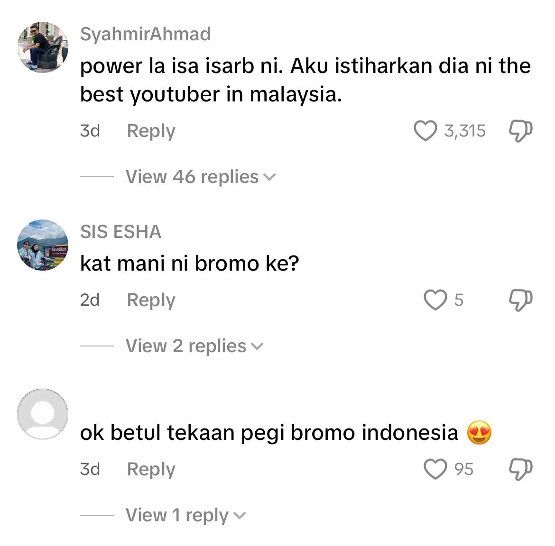
Task: Reply to SyahmirAhmad's comment
Action: coord(151,131)
